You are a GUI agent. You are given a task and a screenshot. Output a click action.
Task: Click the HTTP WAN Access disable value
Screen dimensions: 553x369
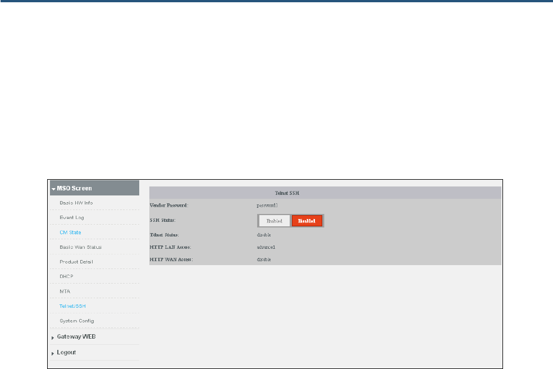click(x=264, y=259)
